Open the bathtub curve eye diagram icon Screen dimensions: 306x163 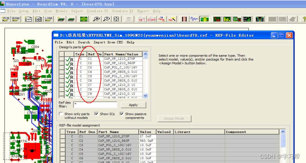pos(260,19)
